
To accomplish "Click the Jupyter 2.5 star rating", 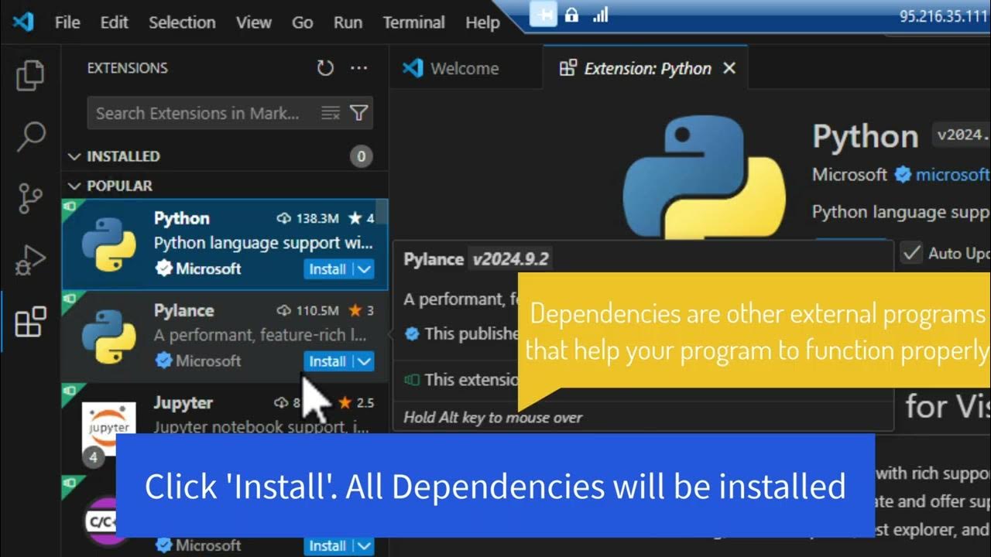I will click(x=356, y=402).
